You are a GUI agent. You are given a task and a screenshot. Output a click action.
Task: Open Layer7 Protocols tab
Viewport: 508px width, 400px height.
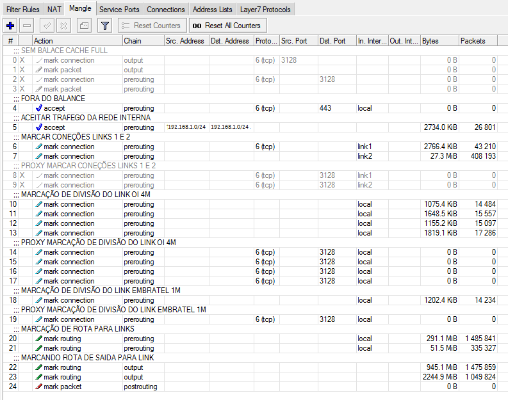click(x=265, y=10)
